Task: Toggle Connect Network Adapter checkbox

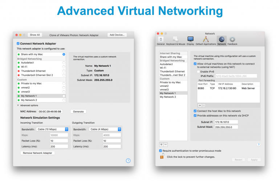Action: (19, 44)
